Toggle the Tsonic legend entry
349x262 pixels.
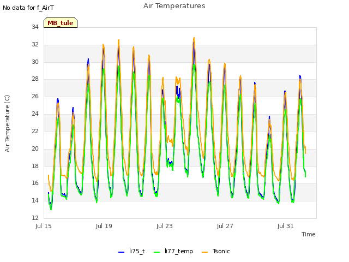216,251
